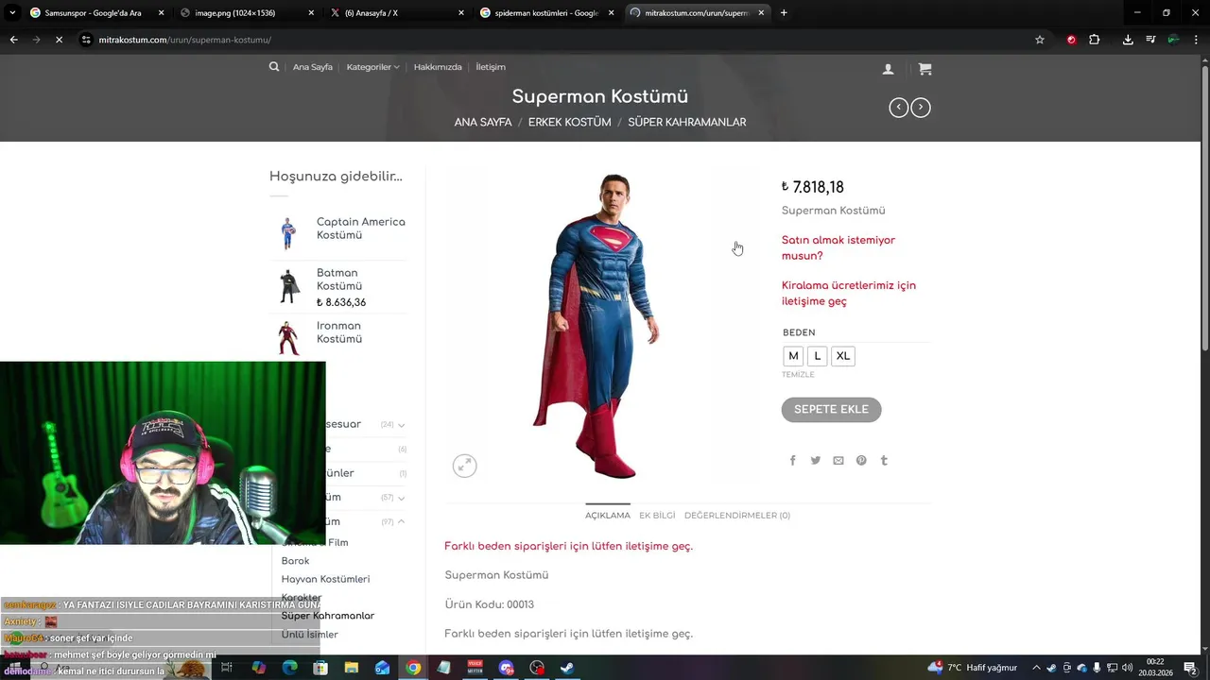Open Barok category link
Image resolution: width=1210 pixels, height=680 pixels.
coord(295,561)
